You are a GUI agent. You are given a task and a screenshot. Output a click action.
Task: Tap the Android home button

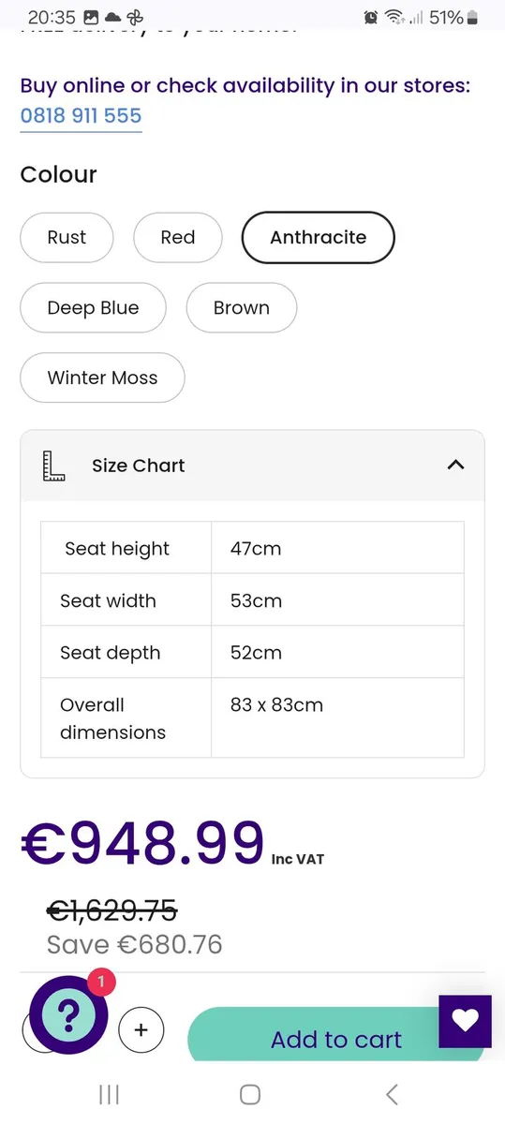click(250, 1094)
